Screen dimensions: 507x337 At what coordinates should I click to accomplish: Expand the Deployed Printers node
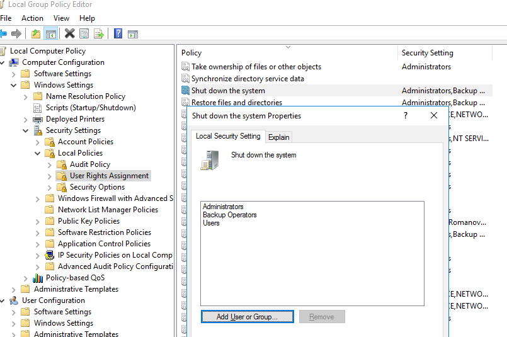[26, 119]
